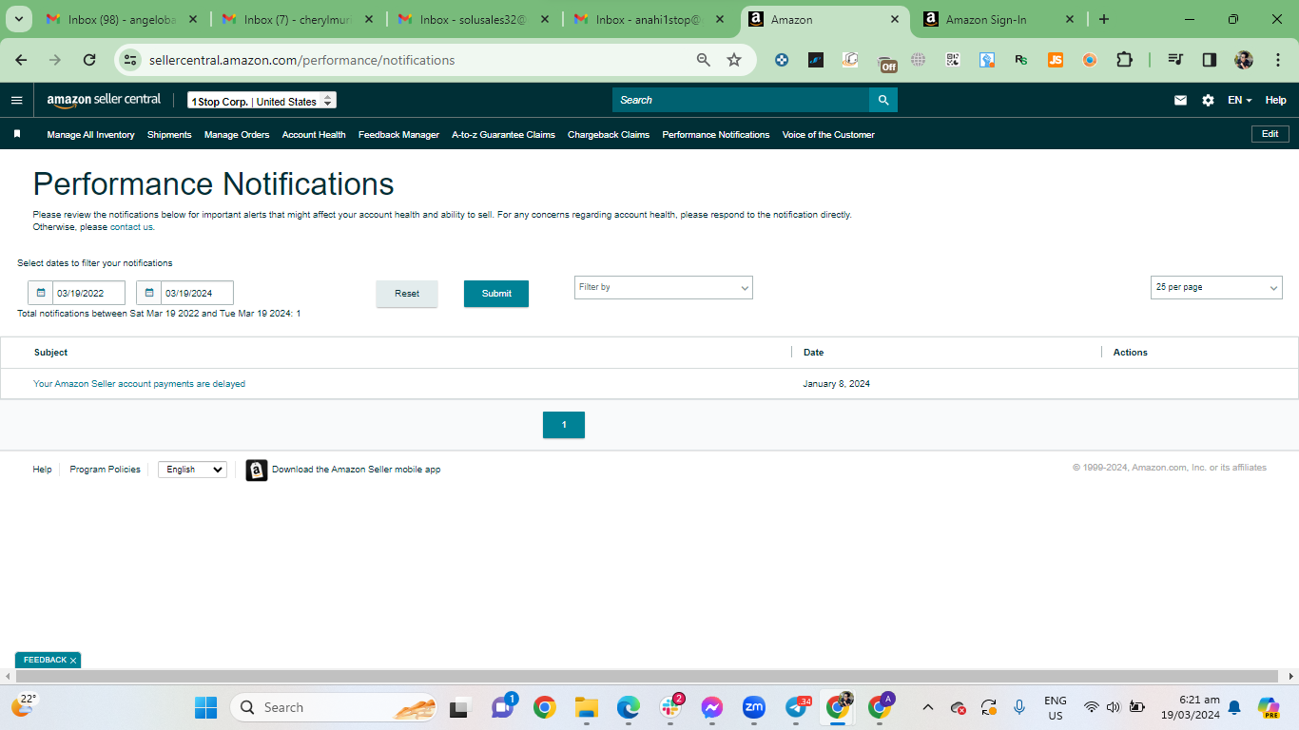Click the Seller Central search field
This screenshot has height=730, width=1299.
click(741, 100)
